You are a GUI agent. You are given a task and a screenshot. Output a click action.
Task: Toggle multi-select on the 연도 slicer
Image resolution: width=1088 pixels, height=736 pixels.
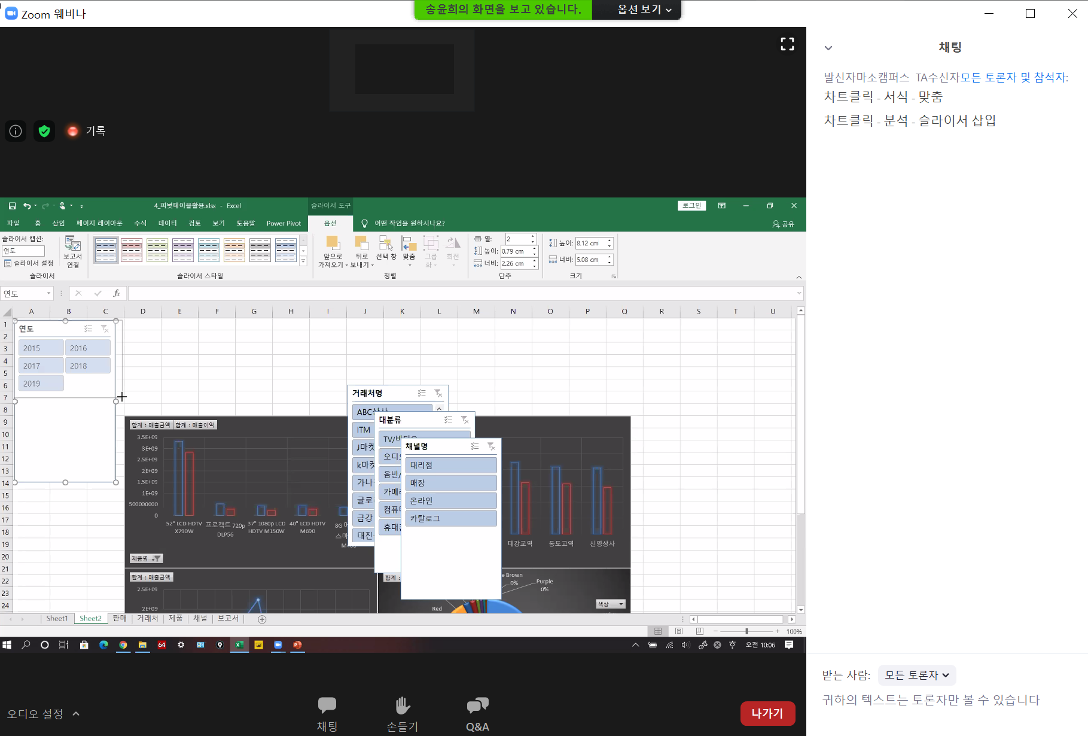pyautogui.click(x=88, y=329)
